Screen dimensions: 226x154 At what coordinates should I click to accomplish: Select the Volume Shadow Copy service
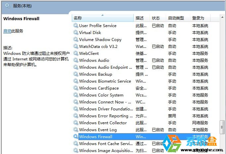point(100,40)
